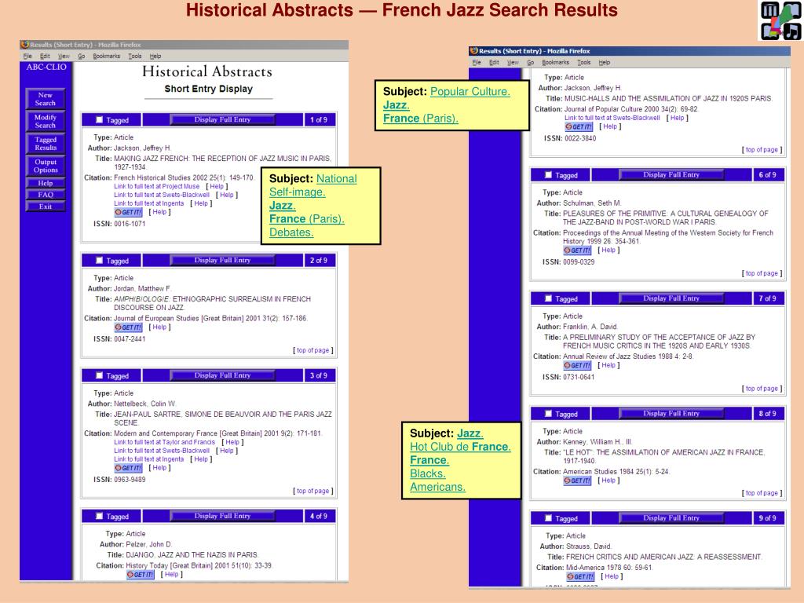The height and width of the screenshot is (603, 804).
Task: Click GET IT icon for Pelzer Django entry
Action: (x=141, y=575)
